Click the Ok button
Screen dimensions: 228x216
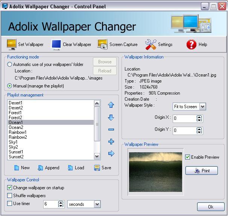point(211,207)
